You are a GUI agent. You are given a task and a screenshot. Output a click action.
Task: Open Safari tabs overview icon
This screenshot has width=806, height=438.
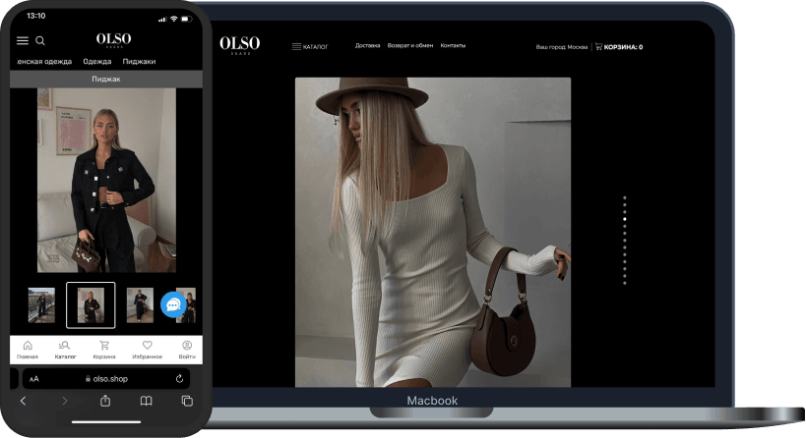(187, 401)
